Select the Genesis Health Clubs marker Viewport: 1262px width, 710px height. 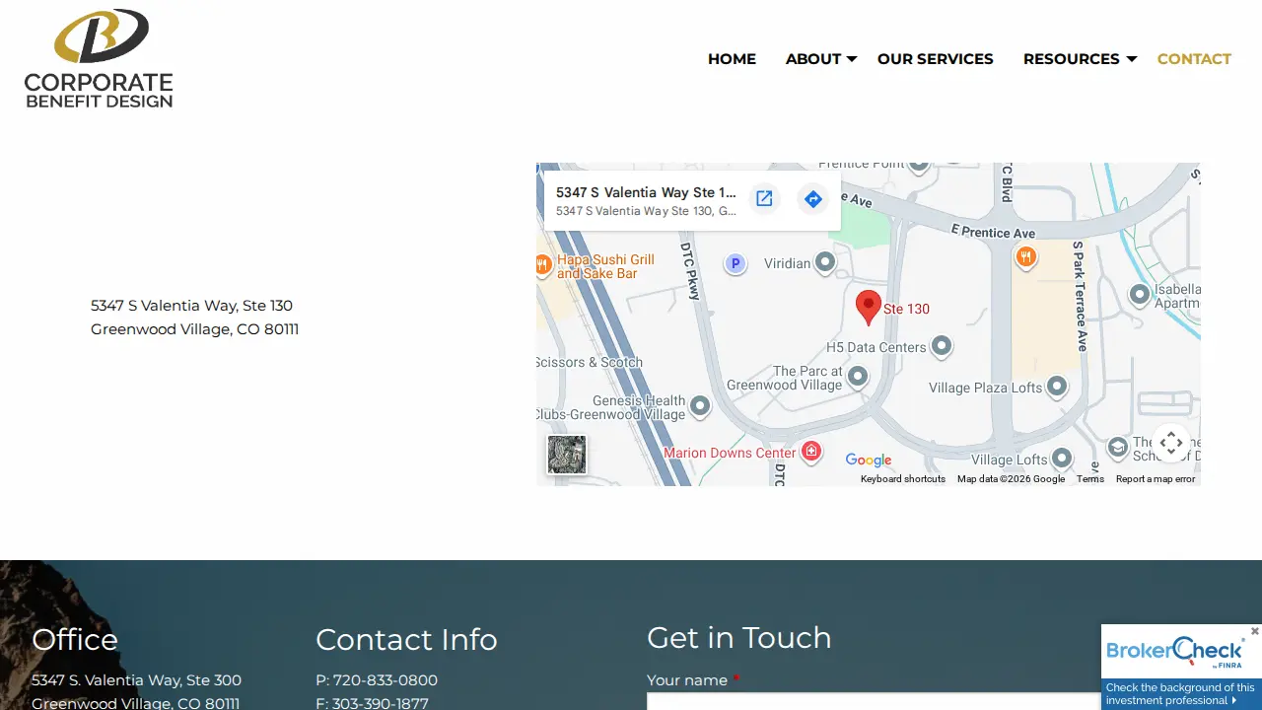pyautogui.click(x=700, y=405)
